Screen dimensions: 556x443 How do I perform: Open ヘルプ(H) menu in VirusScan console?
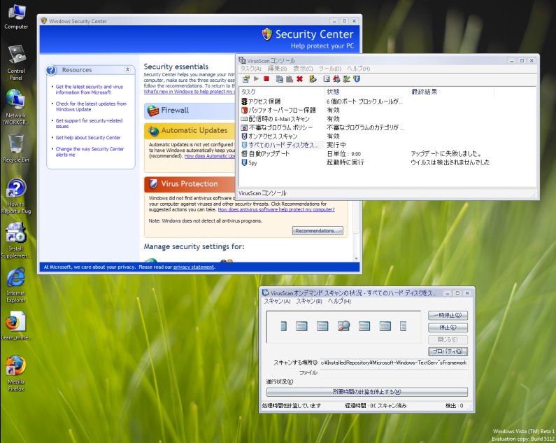(x=358, y=69)
